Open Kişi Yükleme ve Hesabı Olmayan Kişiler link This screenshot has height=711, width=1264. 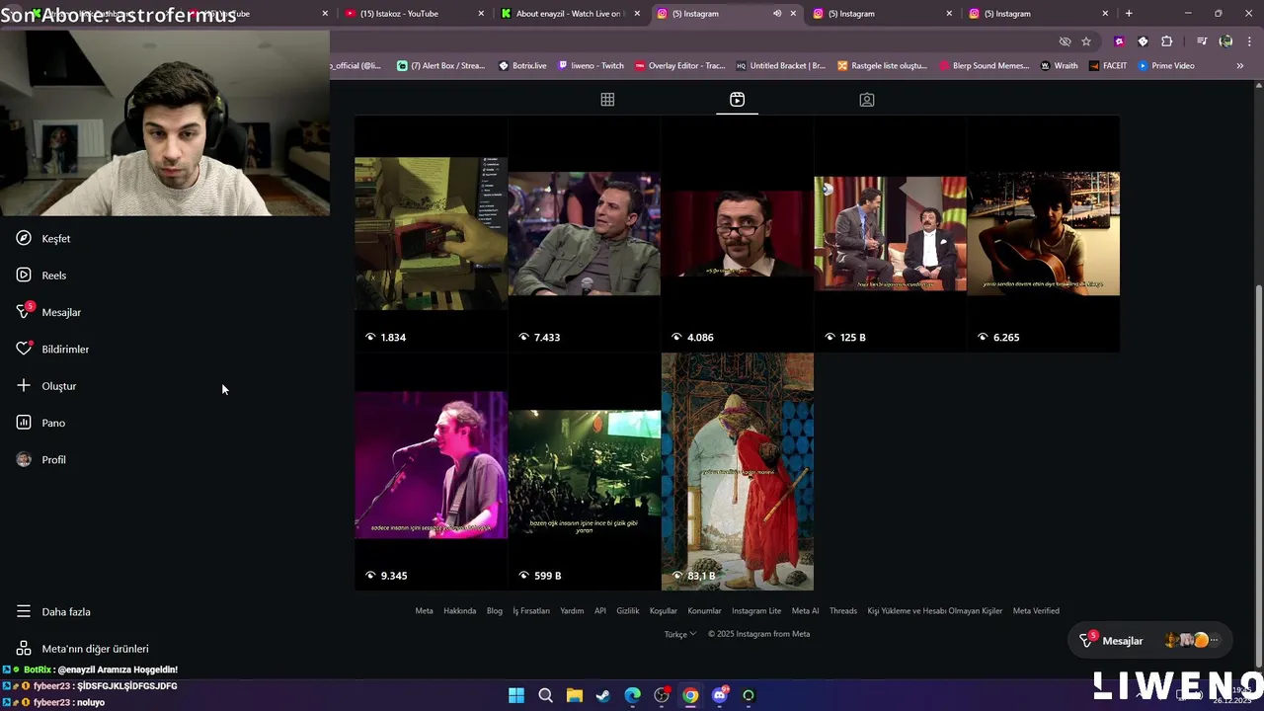click(935, 610)
